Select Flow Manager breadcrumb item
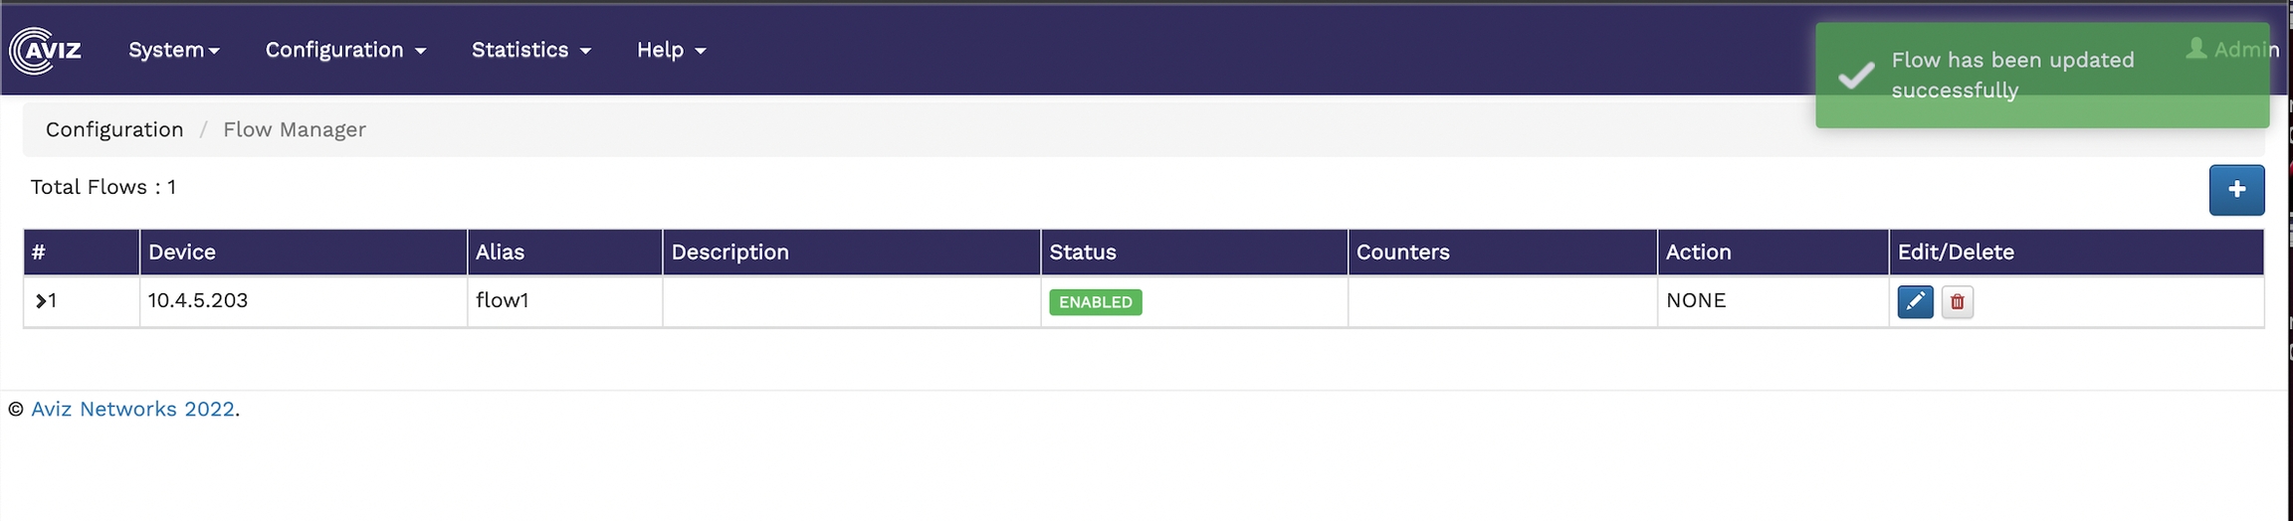 [294, 129]
